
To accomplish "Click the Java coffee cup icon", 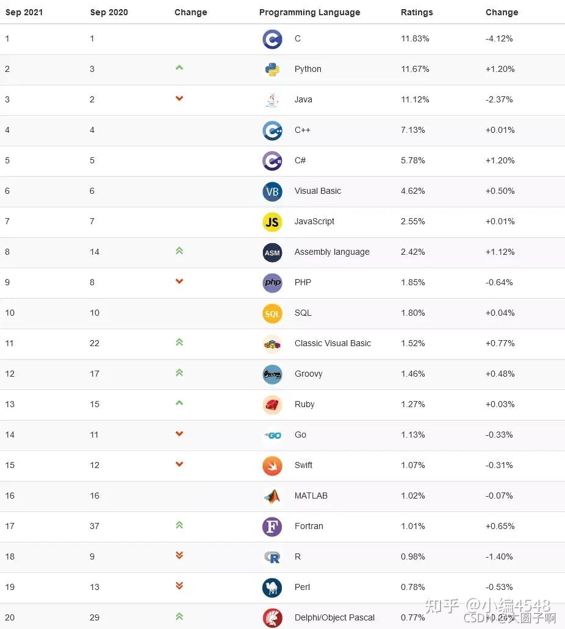I will pyautogui.click(x=272, y=100).
